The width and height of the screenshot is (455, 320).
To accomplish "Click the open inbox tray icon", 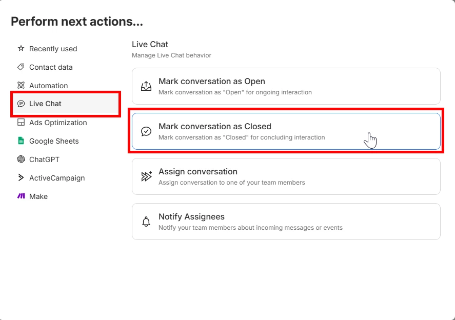I will coord(146,86).
